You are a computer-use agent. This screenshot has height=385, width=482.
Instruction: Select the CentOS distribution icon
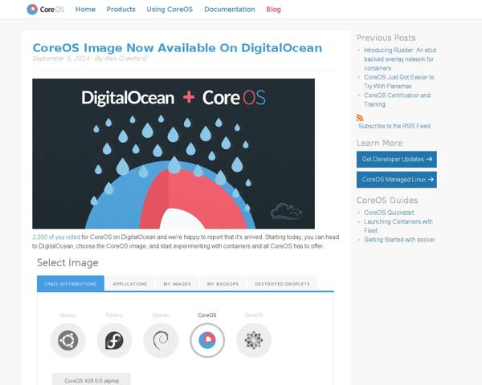[x=254, y=340]
